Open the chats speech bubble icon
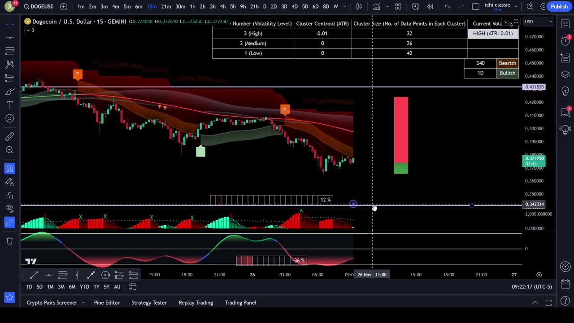The width and height of the screenshot is (574, 323). tap(565, 112)
